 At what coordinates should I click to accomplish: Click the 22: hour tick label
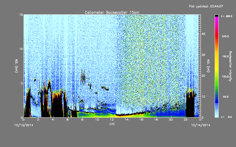[186, 120]
